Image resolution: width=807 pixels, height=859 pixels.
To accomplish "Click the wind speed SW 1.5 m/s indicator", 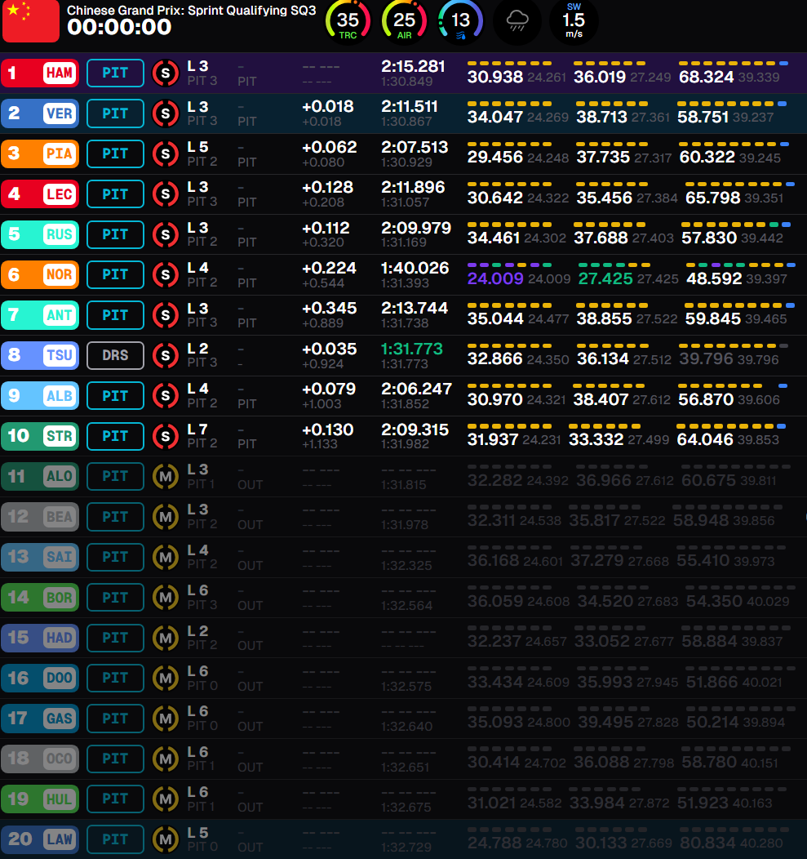I will 574,22.
